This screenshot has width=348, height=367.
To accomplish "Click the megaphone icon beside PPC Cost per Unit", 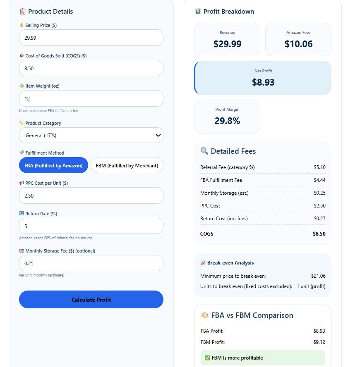I will (22, 183).
